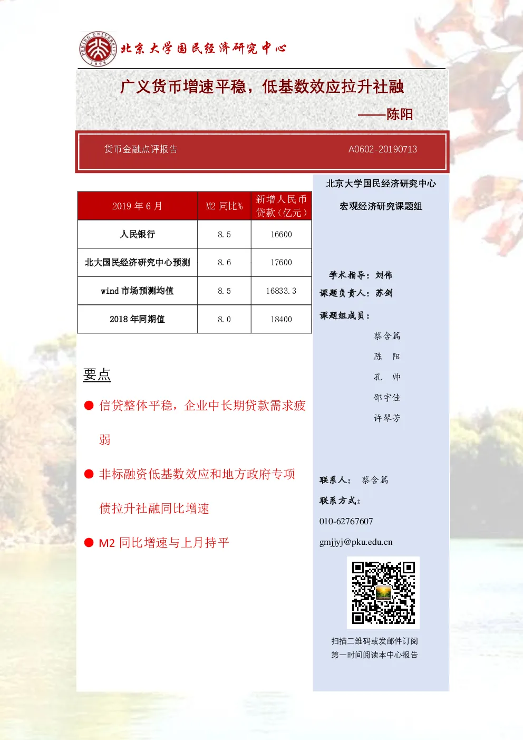The width and height of the screenshot is (523, 740).
Task: Click the text 宏观经济研究课题组
Action: coord(381,206)
